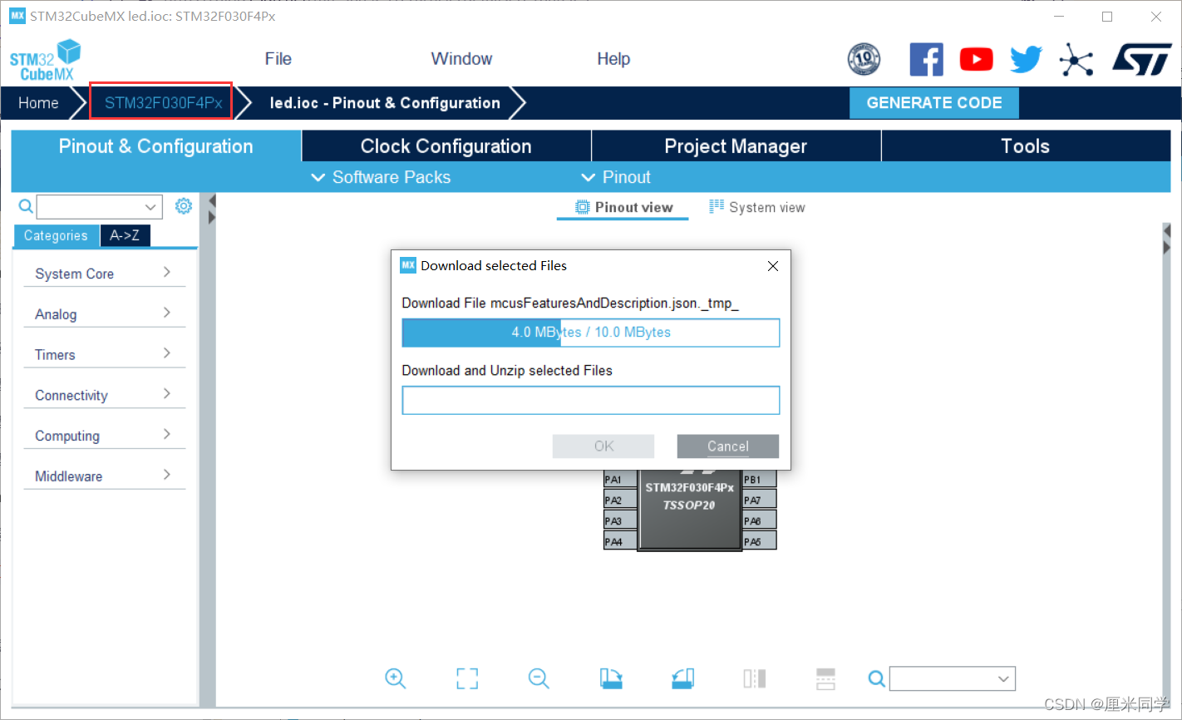Select pin PB1 on the chip

[760, 479]
